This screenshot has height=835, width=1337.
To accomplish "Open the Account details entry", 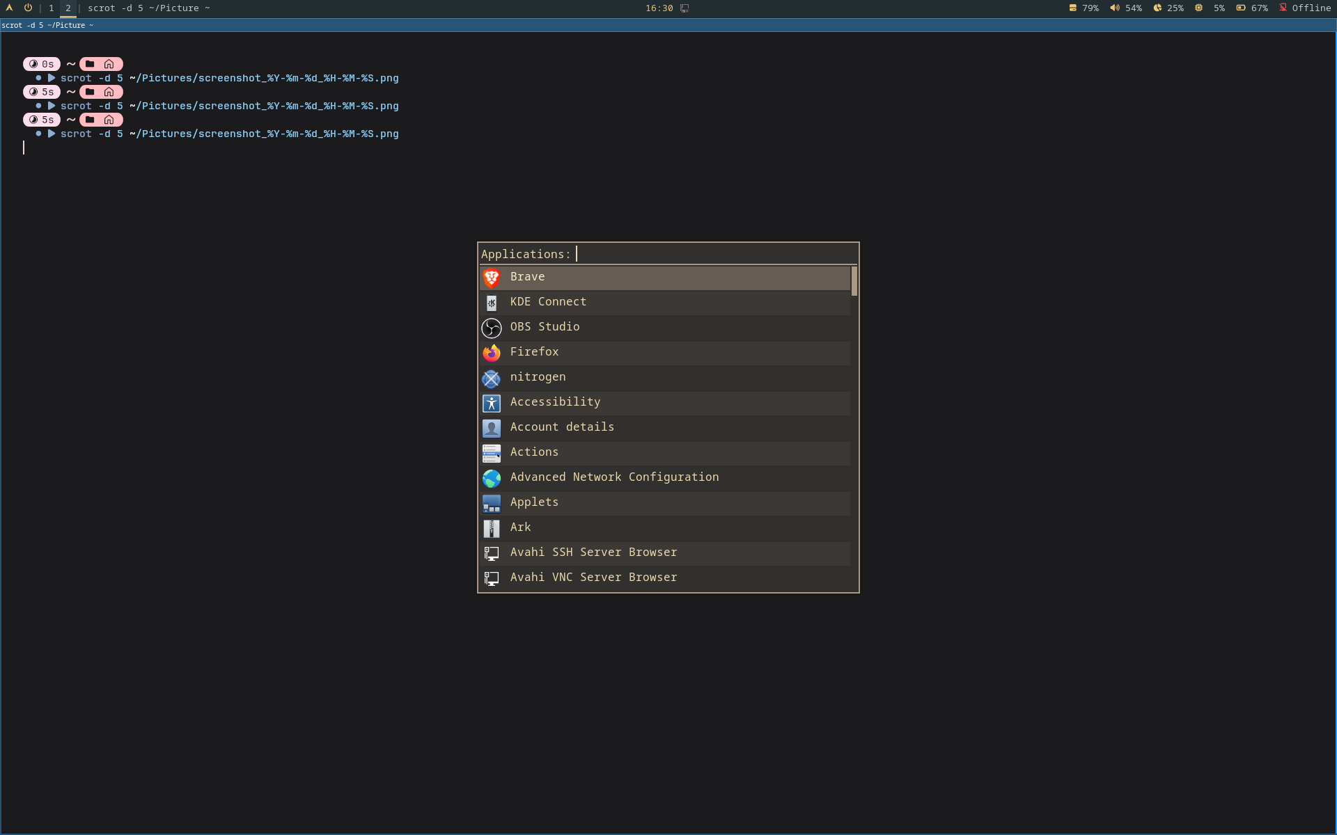I will point(665,428).
